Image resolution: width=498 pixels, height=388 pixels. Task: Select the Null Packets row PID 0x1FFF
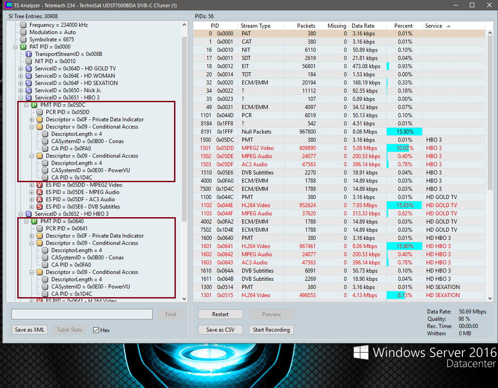[339, 132]
